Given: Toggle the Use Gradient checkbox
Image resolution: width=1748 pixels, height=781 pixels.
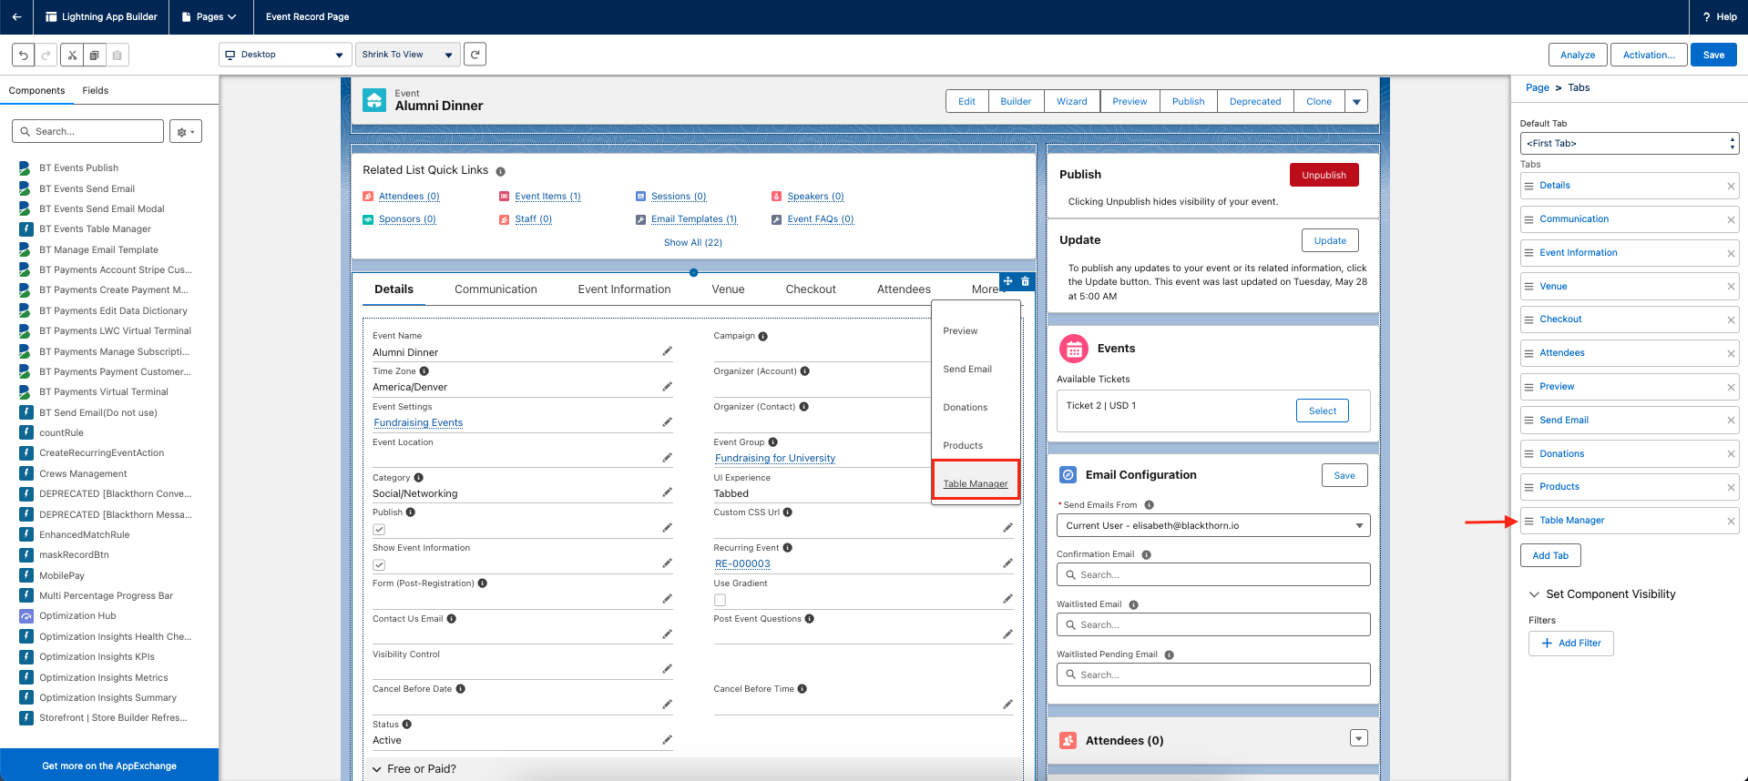Looking at the screenshot, I should click(720, 601).
